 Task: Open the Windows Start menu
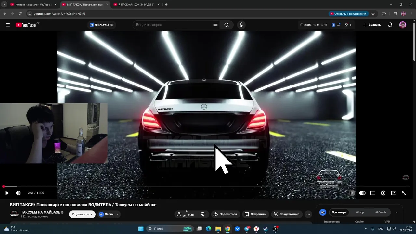[141, 229]
